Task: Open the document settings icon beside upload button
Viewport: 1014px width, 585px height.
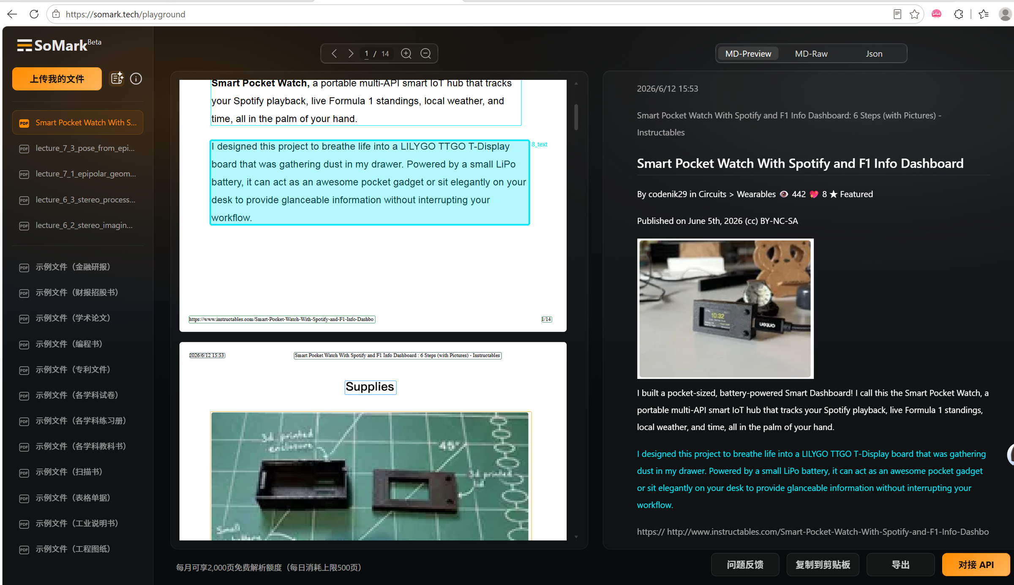Action: click(117, 79)
